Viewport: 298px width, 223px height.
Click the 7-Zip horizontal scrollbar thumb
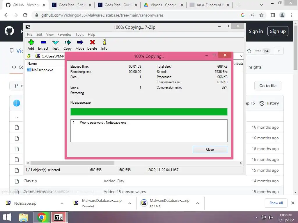(x=72, y=163)
